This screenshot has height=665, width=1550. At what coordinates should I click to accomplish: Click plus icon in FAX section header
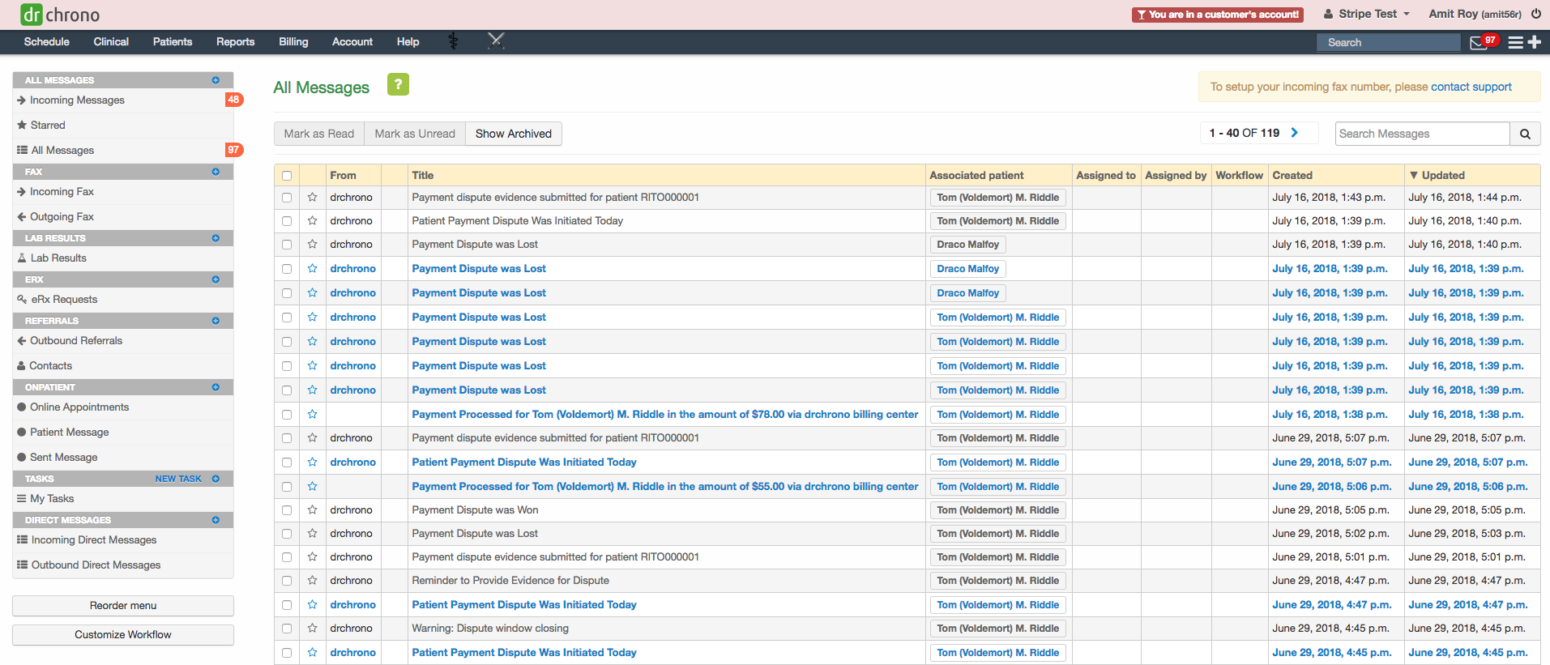tap(216, 172)
